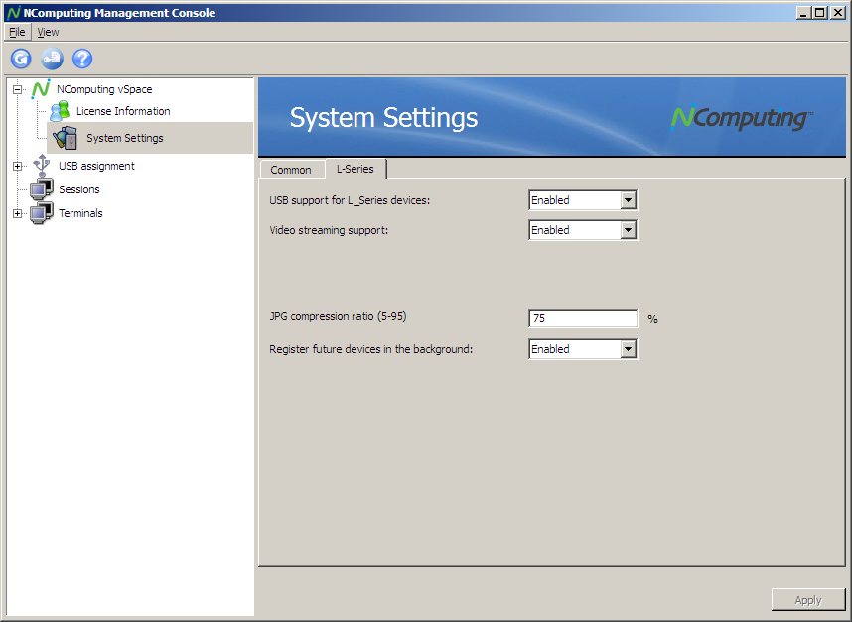
Task: Click the NComputing title bar logo icon
Action: click(x=14, y=13)
